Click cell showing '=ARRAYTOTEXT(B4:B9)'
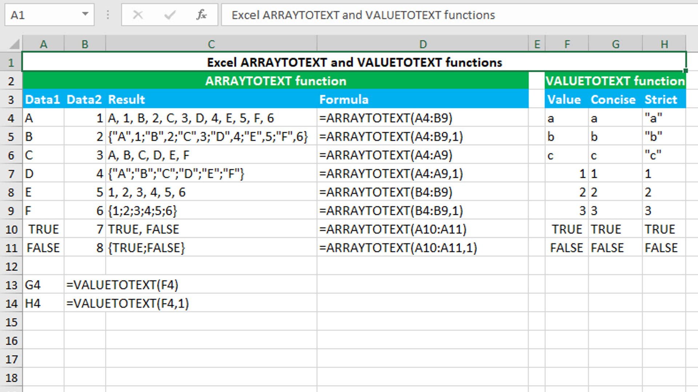This screenshot has height=392, width=698. point(423,192)
